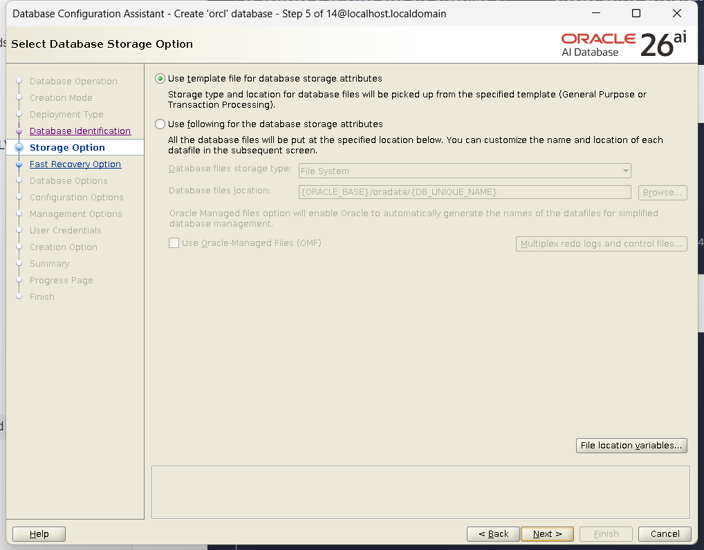Select Use template file radio button
Viewport: 704px width, 550px height.
click(x=160, y=79)
